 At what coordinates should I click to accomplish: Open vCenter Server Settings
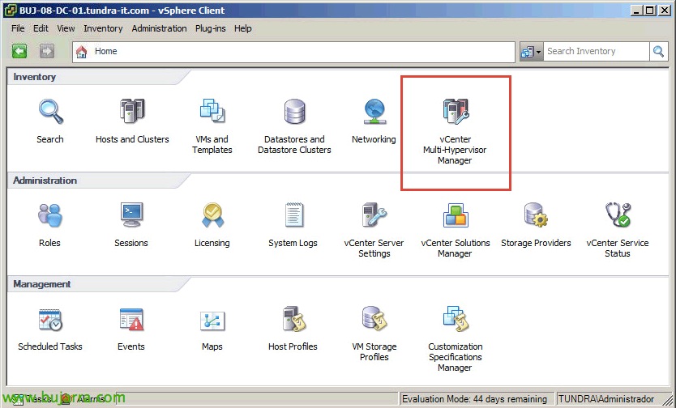pos(374,215)
